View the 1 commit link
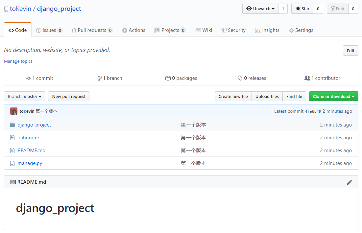Image resolution: width=362 pixels, height=233 pixels. (x=40, y=78)
